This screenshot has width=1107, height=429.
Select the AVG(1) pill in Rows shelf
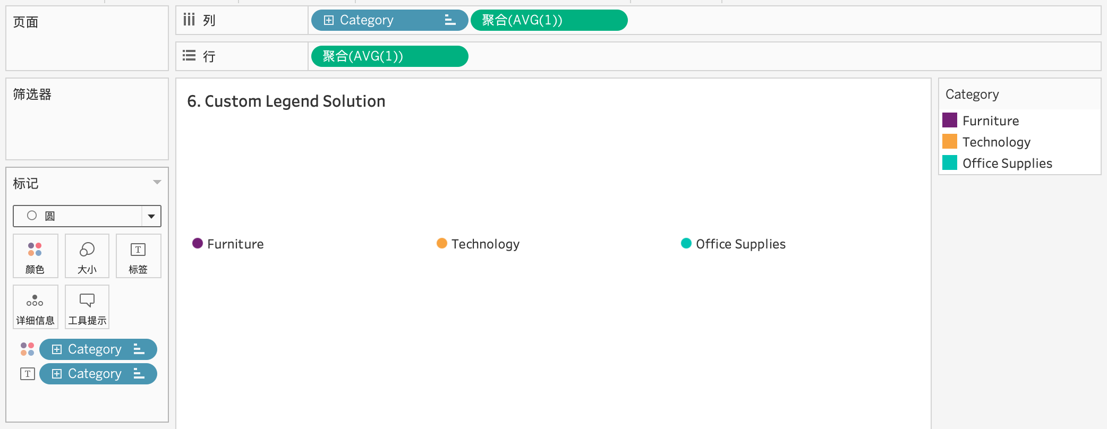tap(389, 56)
